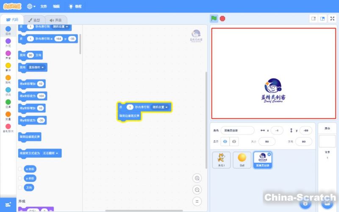339x212 pixels.
Task: Open the add extension button at bottom left
Action: [8, 205]
